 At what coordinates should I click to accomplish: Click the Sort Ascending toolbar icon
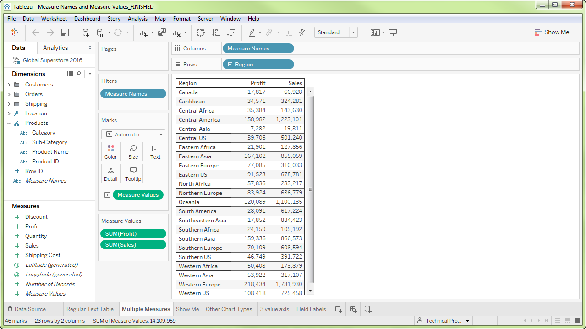click(216, 32)
